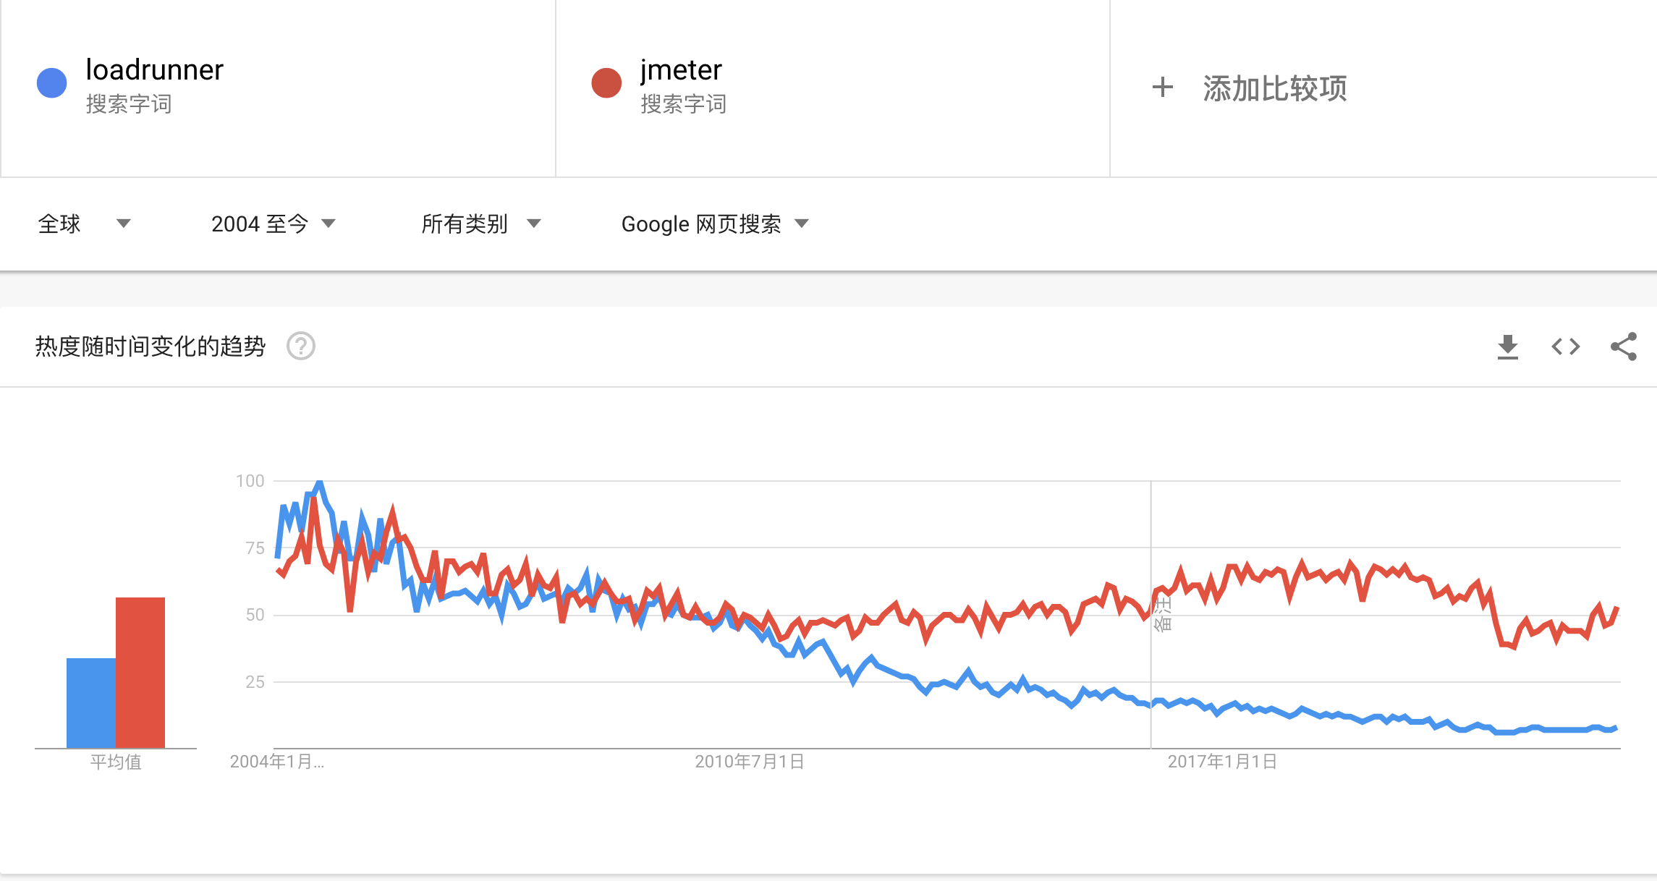This screenshot has height=881, width=1657.
Task: Click the red average bar for jmeter
Action: [x=140, y=673]
